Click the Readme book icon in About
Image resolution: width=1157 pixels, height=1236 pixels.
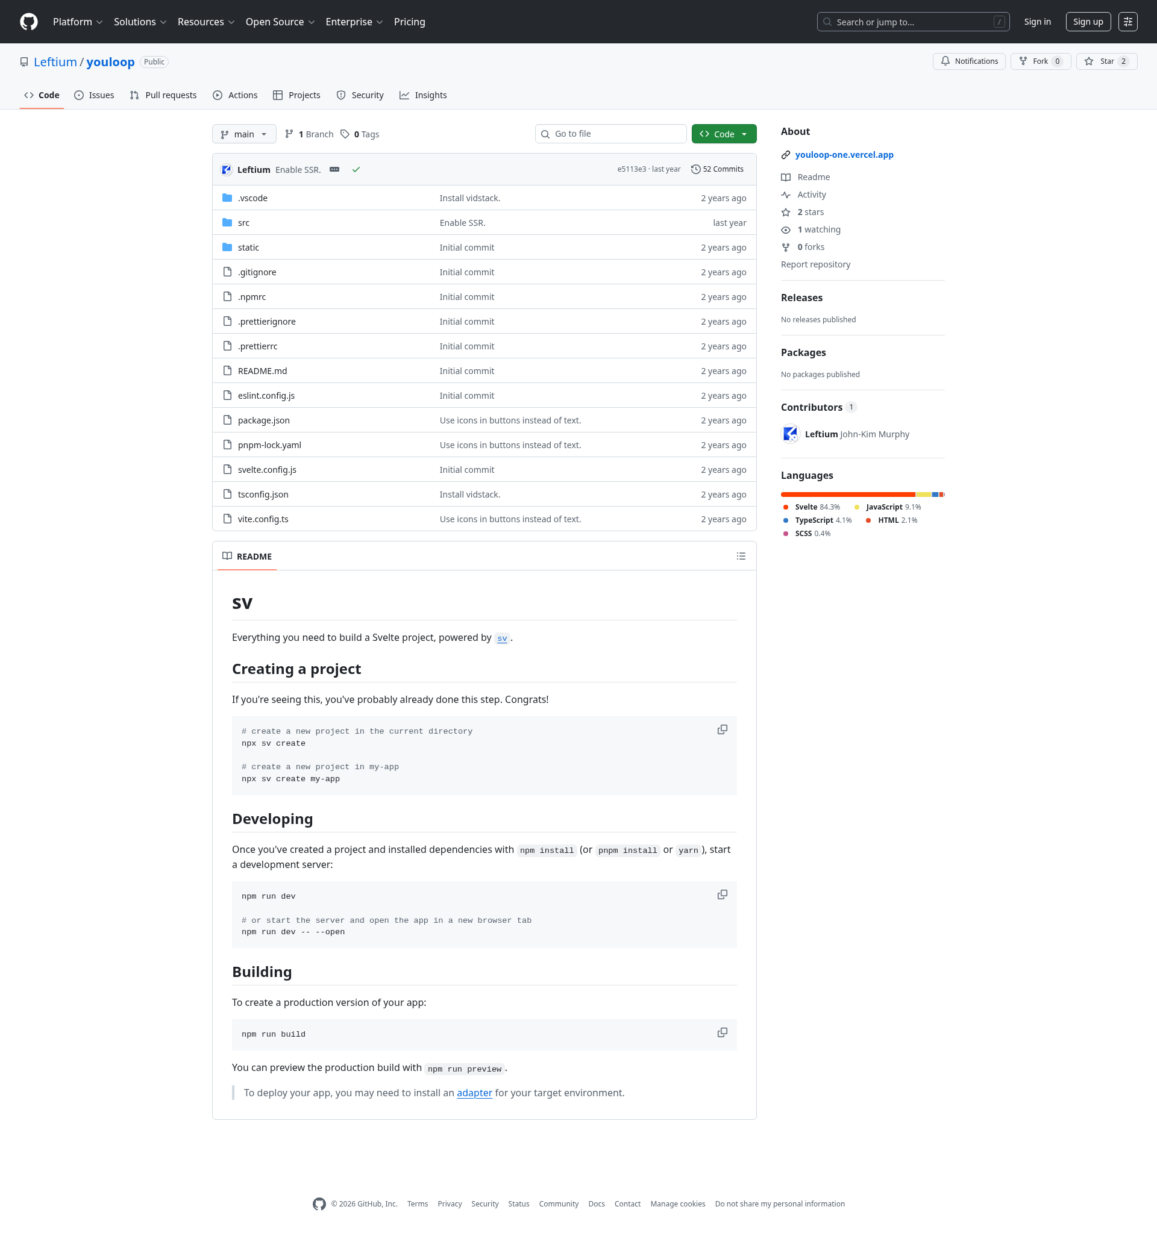pos(786,177)
